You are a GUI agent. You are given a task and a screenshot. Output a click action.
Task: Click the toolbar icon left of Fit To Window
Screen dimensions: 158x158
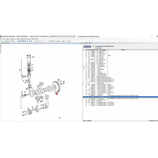[x=52, y=41]
